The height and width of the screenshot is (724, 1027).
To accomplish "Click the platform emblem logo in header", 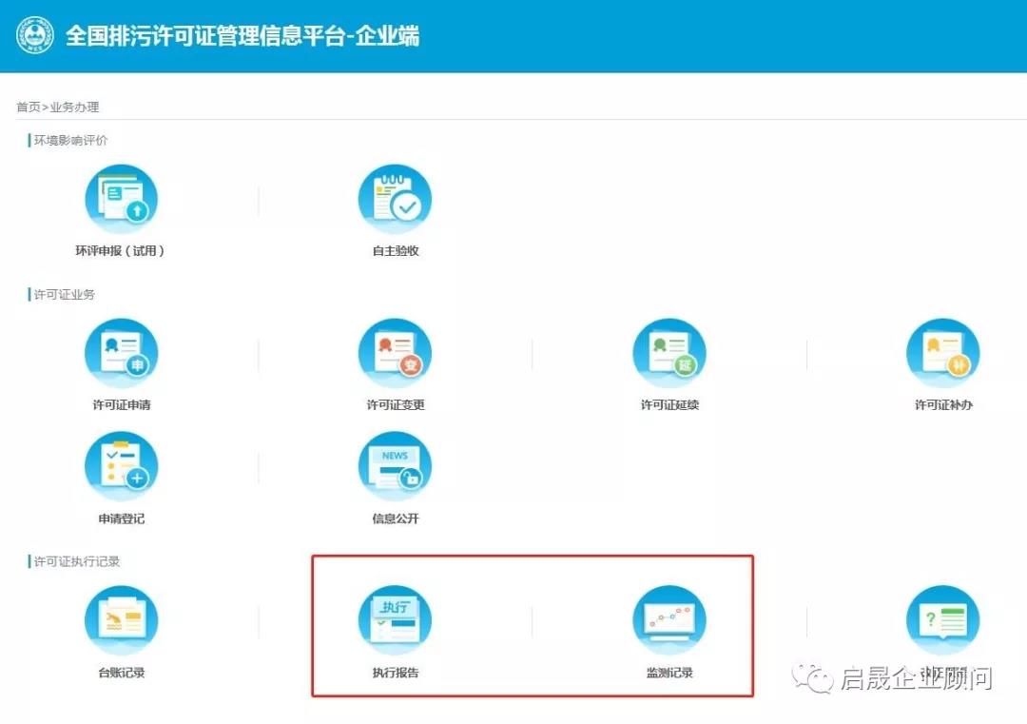I will tap(33, 35).
